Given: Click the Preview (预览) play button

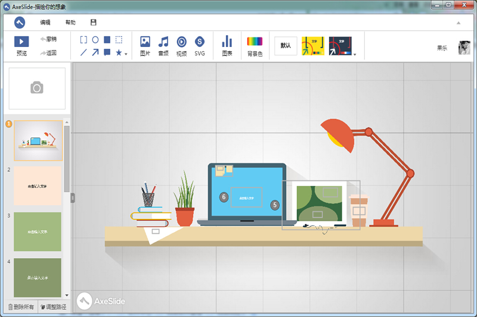Looking at the screenshot, I should click(21, 42).
